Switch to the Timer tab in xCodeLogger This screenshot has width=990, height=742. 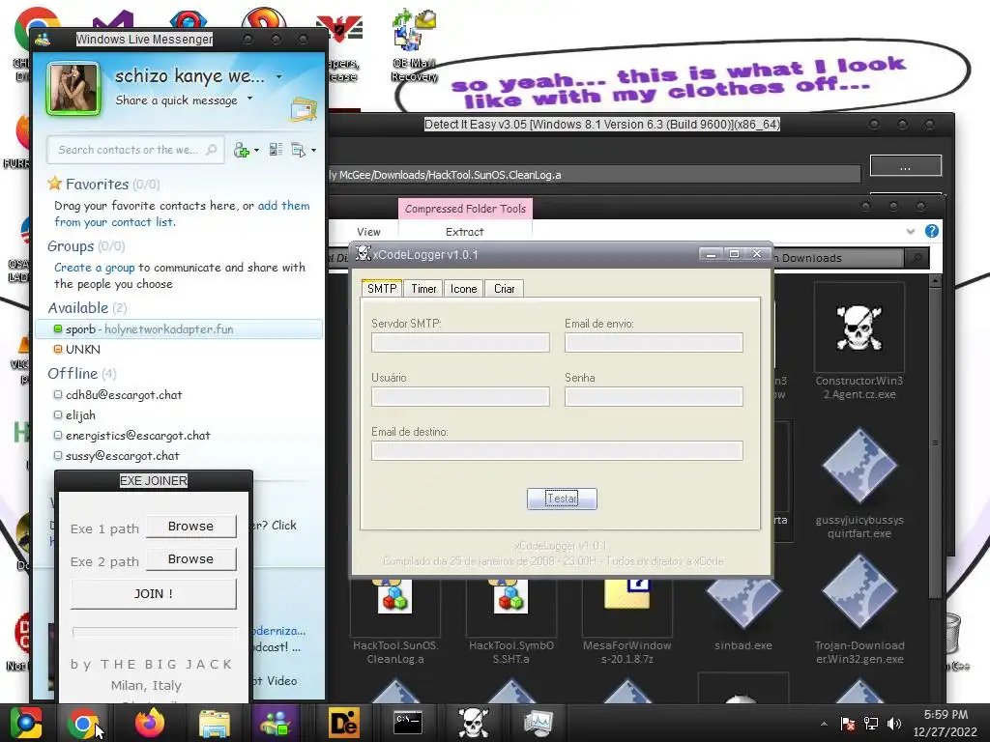[x=423, y=289]
